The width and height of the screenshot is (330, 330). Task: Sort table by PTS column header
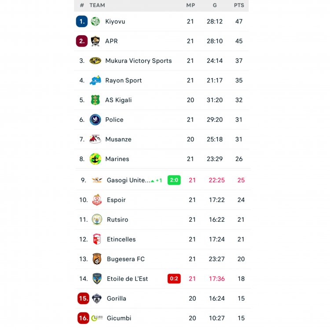pyautogui.click(x=239, y=5)
